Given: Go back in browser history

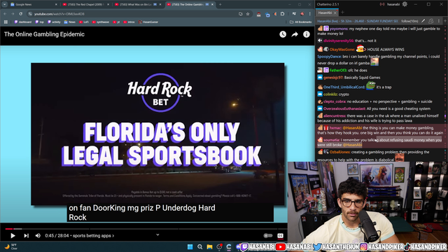Looking at the screenshot, I should pyautogui.click(x=5, y=14).
